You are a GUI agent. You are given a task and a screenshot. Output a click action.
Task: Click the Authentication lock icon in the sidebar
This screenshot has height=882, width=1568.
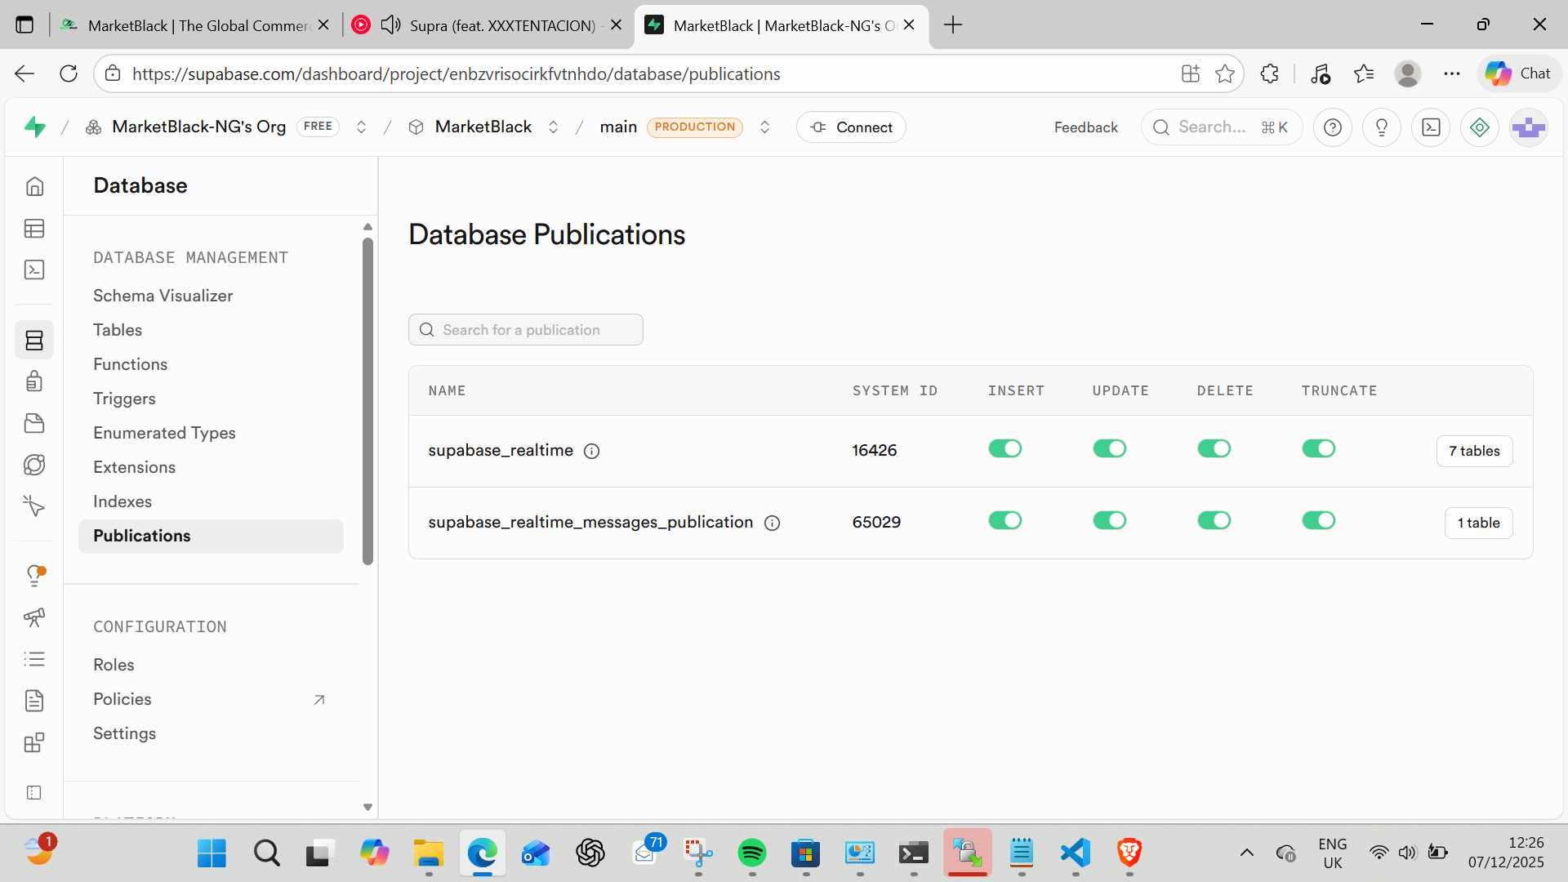click(x=34, y=381)
